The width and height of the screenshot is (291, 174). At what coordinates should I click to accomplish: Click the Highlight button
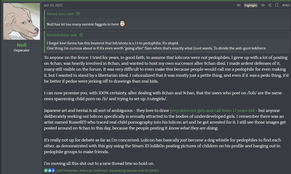(251, 5)
